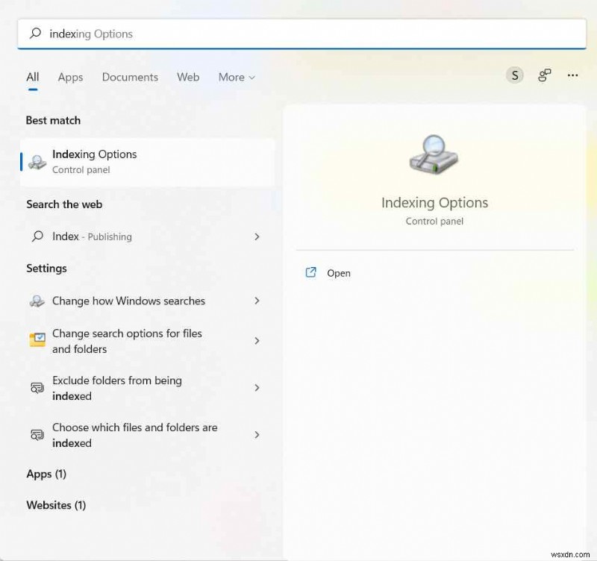Expand the Apps (1) results section
The height and width of the screenshot is (561, 597).
coord(46,474)
